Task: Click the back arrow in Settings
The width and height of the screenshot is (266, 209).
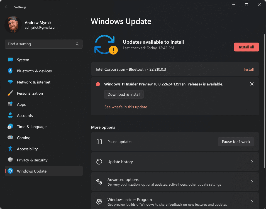Action: tap(7, 7)
